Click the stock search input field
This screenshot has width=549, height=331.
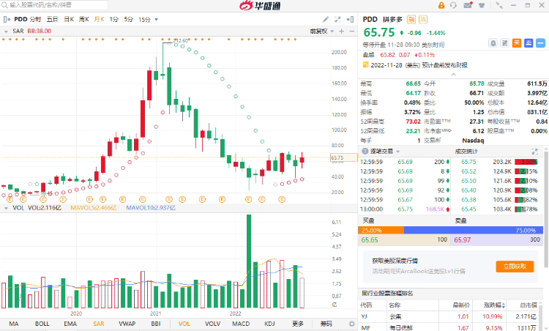click(x=55, y=5)
